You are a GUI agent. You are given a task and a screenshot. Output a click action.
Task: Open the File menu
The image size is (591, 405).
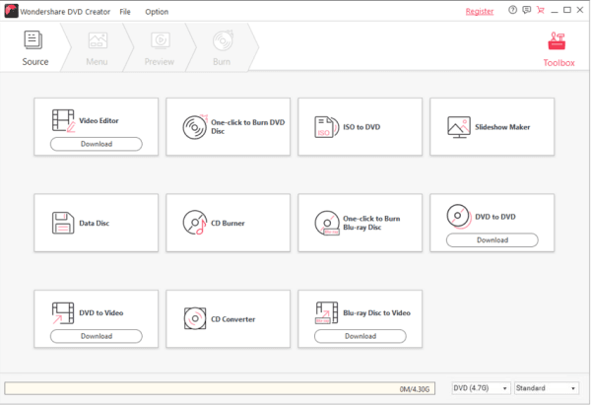[125, 12]
